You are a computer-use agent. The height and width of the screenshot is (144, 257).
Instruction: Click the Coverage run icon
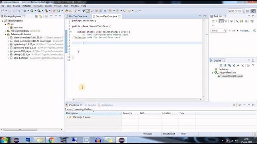pos(39,11)
